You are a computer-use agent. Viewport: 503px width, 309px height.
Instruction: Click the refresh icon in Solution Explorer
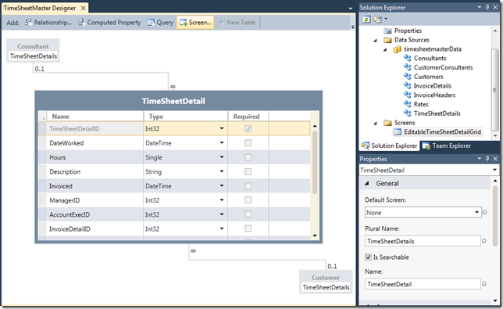(x=366, y=20)
